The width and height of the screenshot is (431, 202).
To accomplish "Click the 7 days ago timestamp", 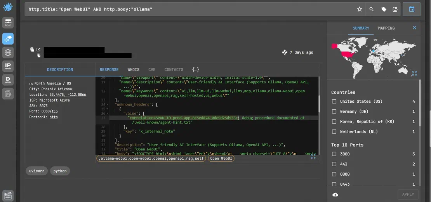I will coord(302,52).
